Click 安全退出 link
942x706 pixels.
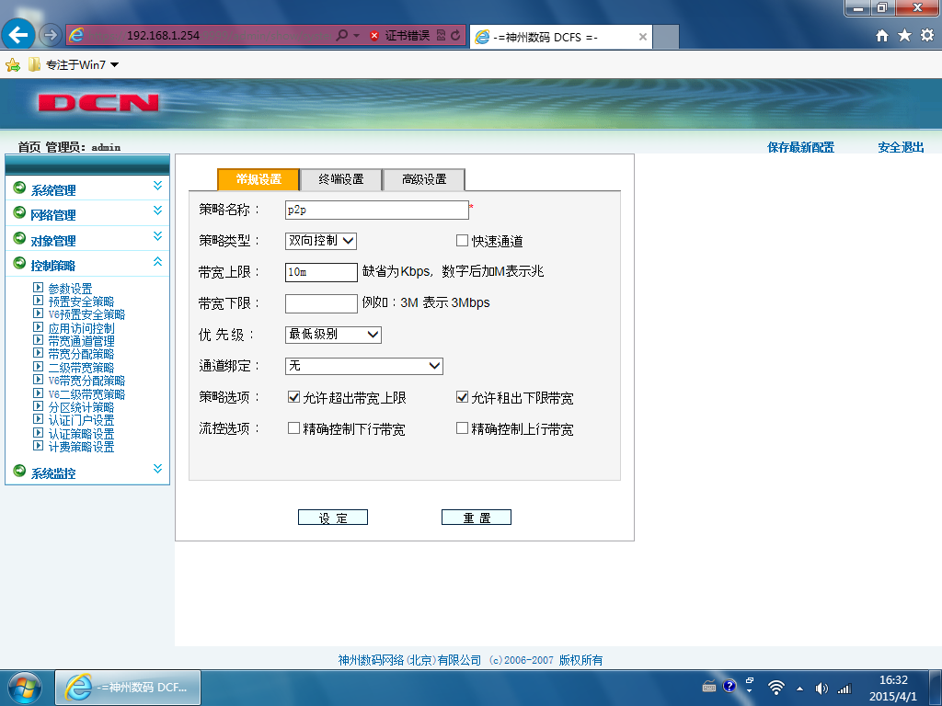click(902, 147)
